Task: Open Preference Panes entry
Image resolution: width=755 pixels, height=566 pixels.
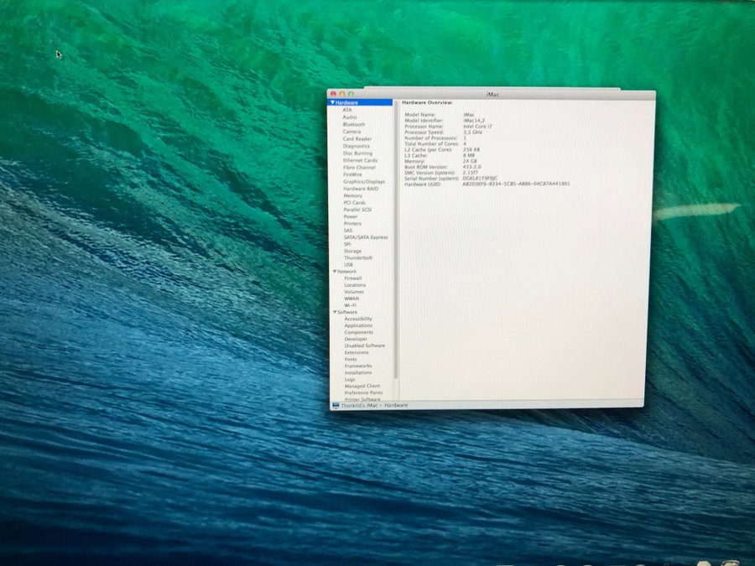Action: click(363, 392)
